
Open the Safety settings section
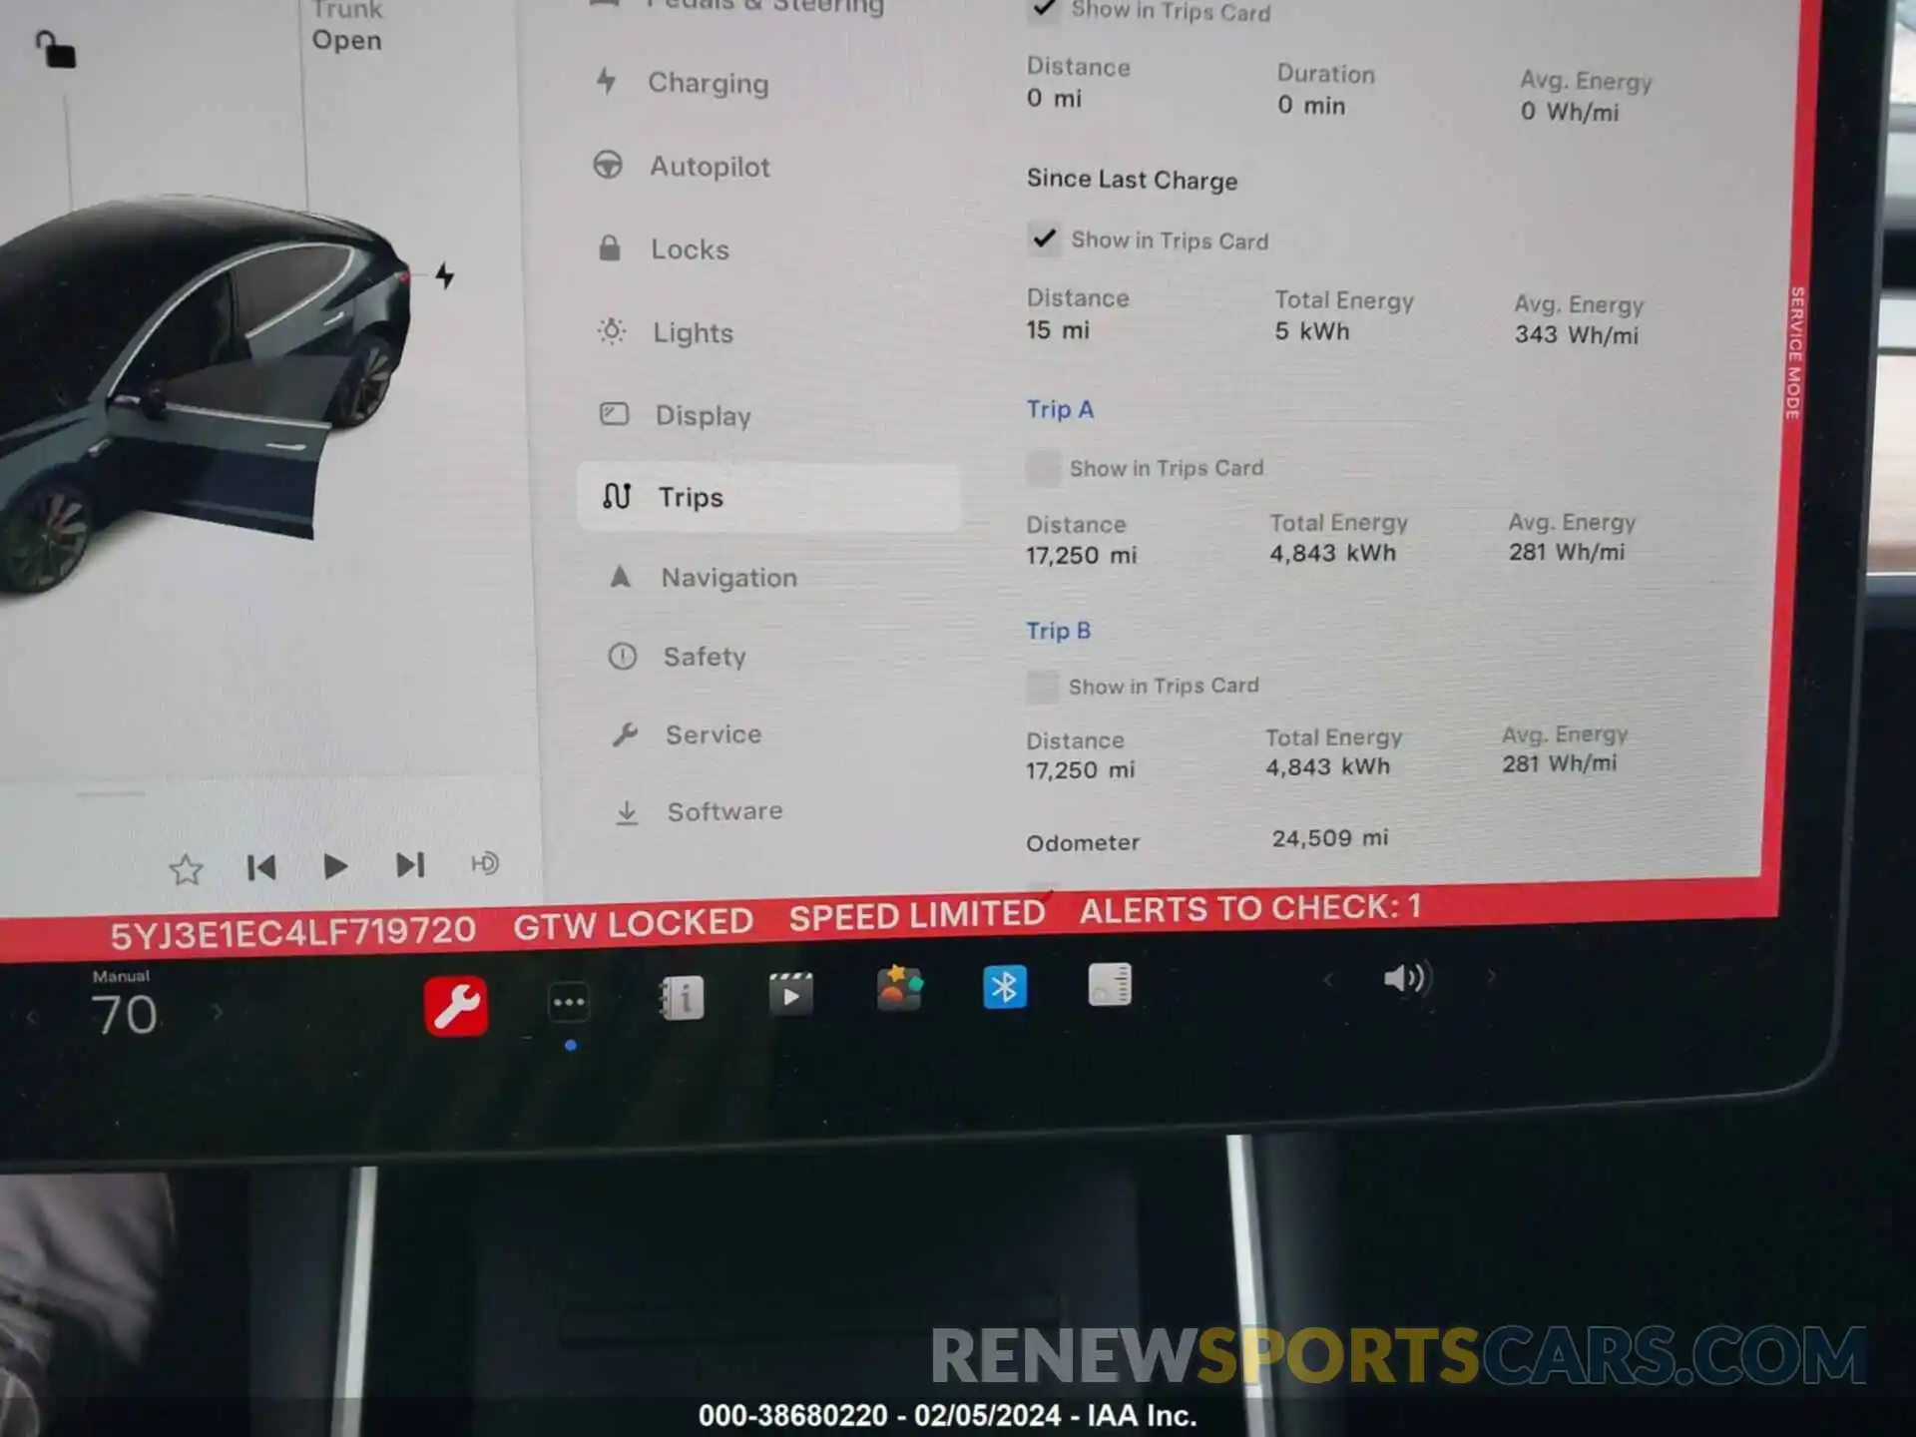pyautogui.click(x=705, y=655)
